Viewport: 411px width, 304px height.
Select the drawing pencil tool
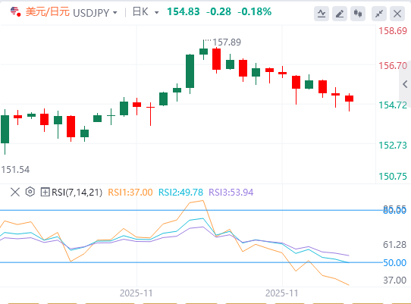[x=340, y=14]
